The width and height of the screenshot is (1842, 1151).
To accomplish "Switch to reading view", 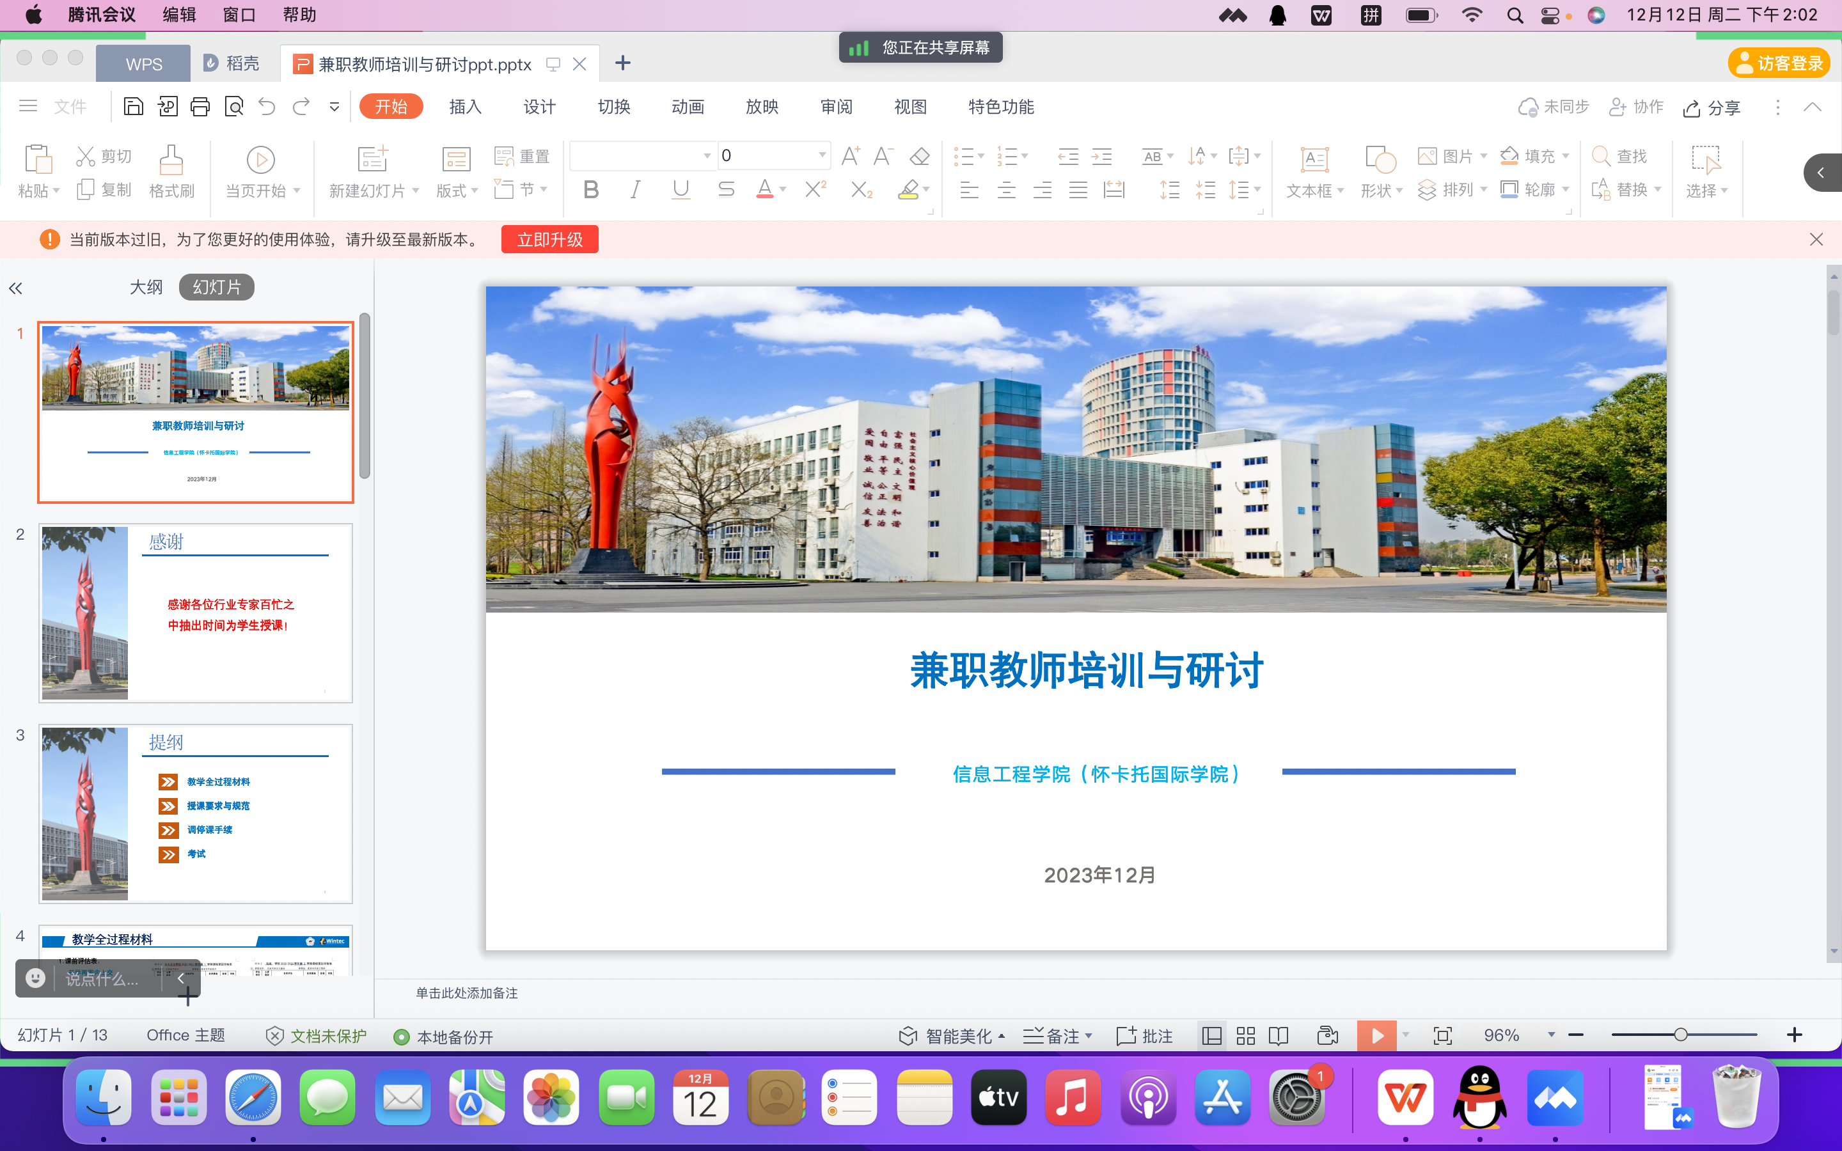I will point(1279,1035).
